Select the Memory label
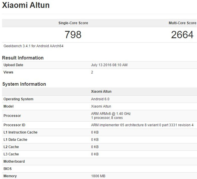The height and width of the screenshot is (179, 197). [x=10, y=176]
